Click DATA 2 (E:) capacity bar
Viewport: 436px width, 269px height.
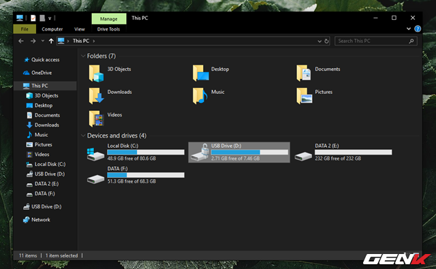click(353, 153)
